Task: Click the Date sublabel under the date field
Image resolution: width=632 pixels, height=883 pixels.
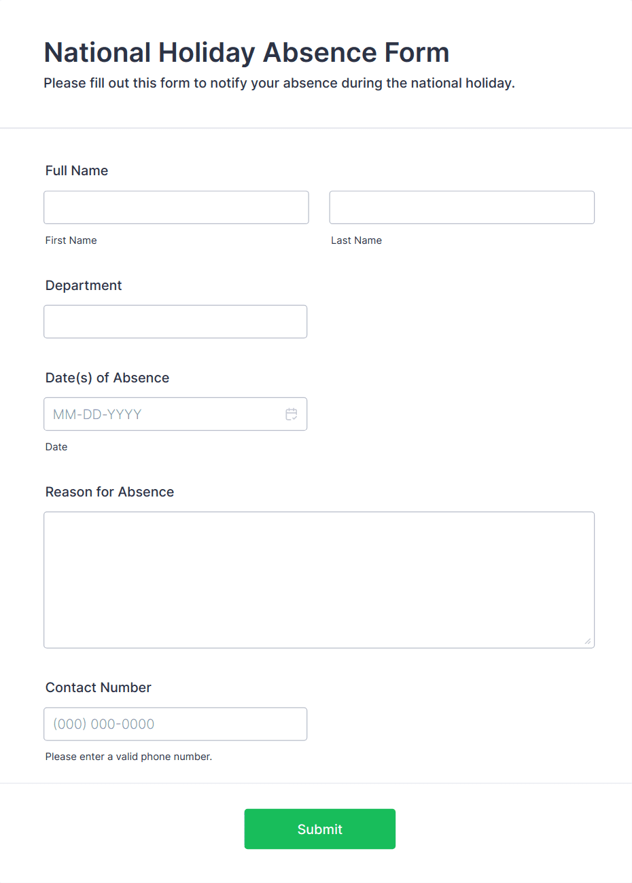Action: pos(56,446)
